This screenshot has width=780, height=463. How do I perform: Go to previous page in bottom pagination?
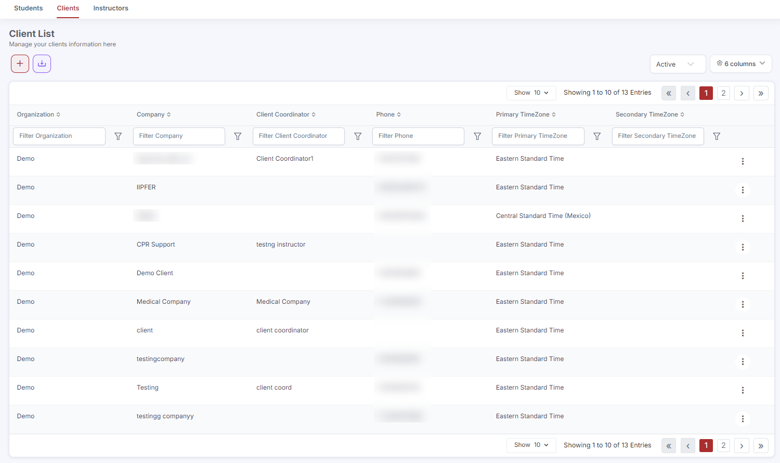pos(688,446)
